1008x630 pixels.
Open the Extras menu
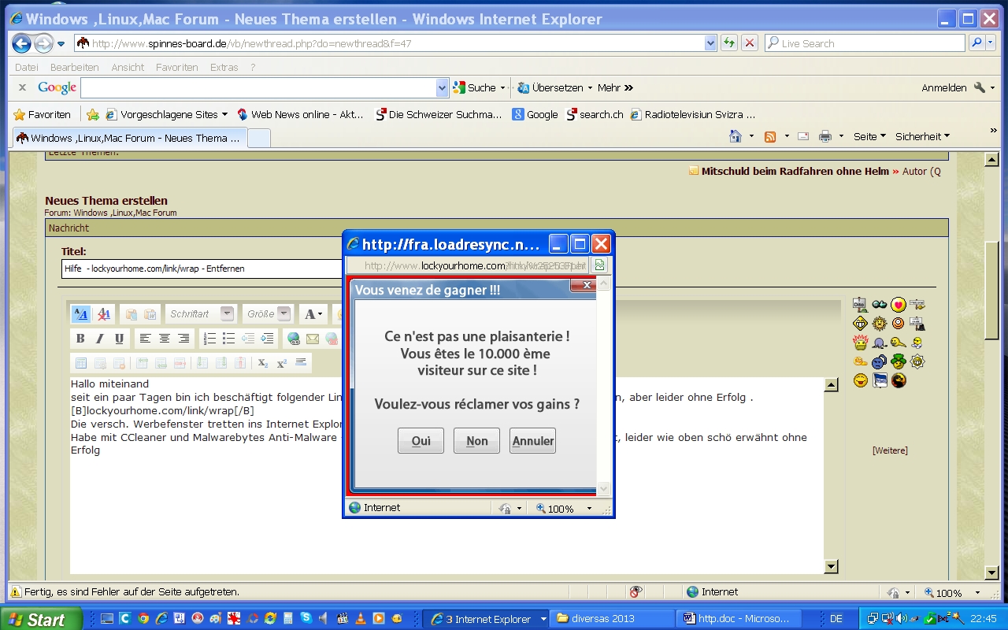click(x=224, y=67)
